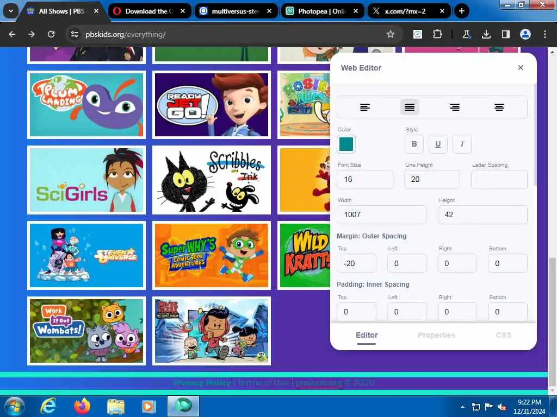Close the Photopea browser tab

pyautogui.click(x=356, y=11)
